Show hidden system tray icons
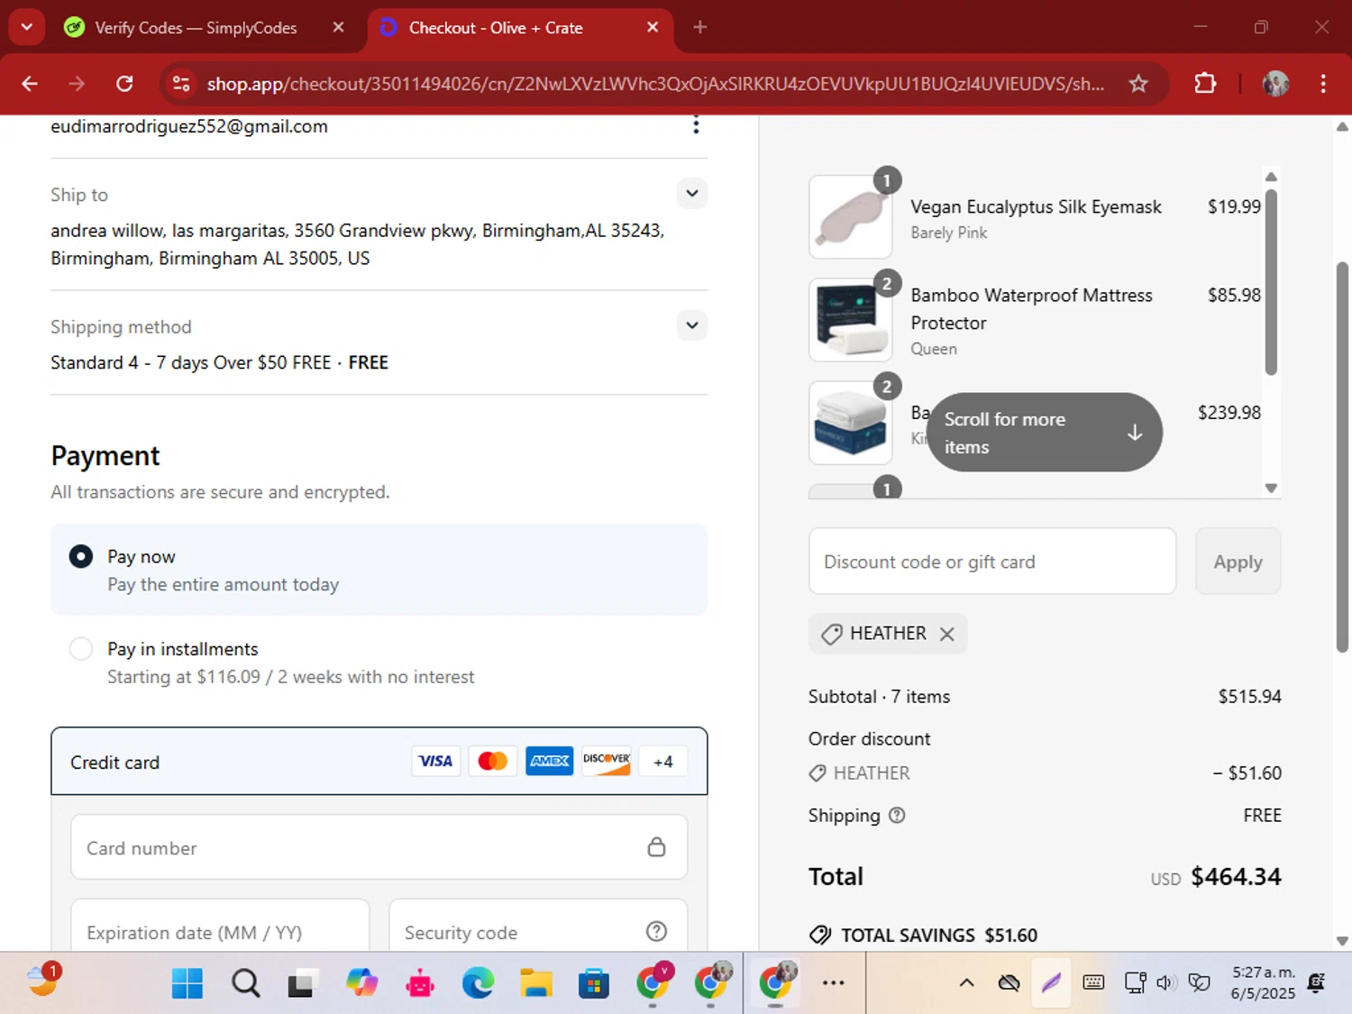The image size is (1352, 1014). 966,982
